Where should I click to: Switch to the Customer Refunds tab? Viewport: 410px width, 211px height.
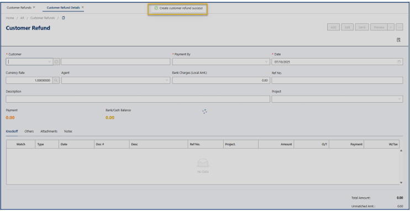19,8
